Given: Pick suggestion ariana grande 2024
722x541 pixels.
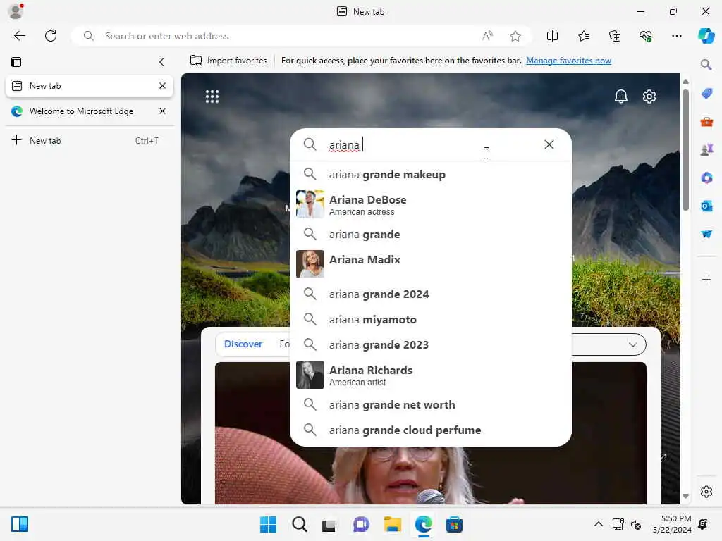Looking at the screenshot, I should pos(431,294).
